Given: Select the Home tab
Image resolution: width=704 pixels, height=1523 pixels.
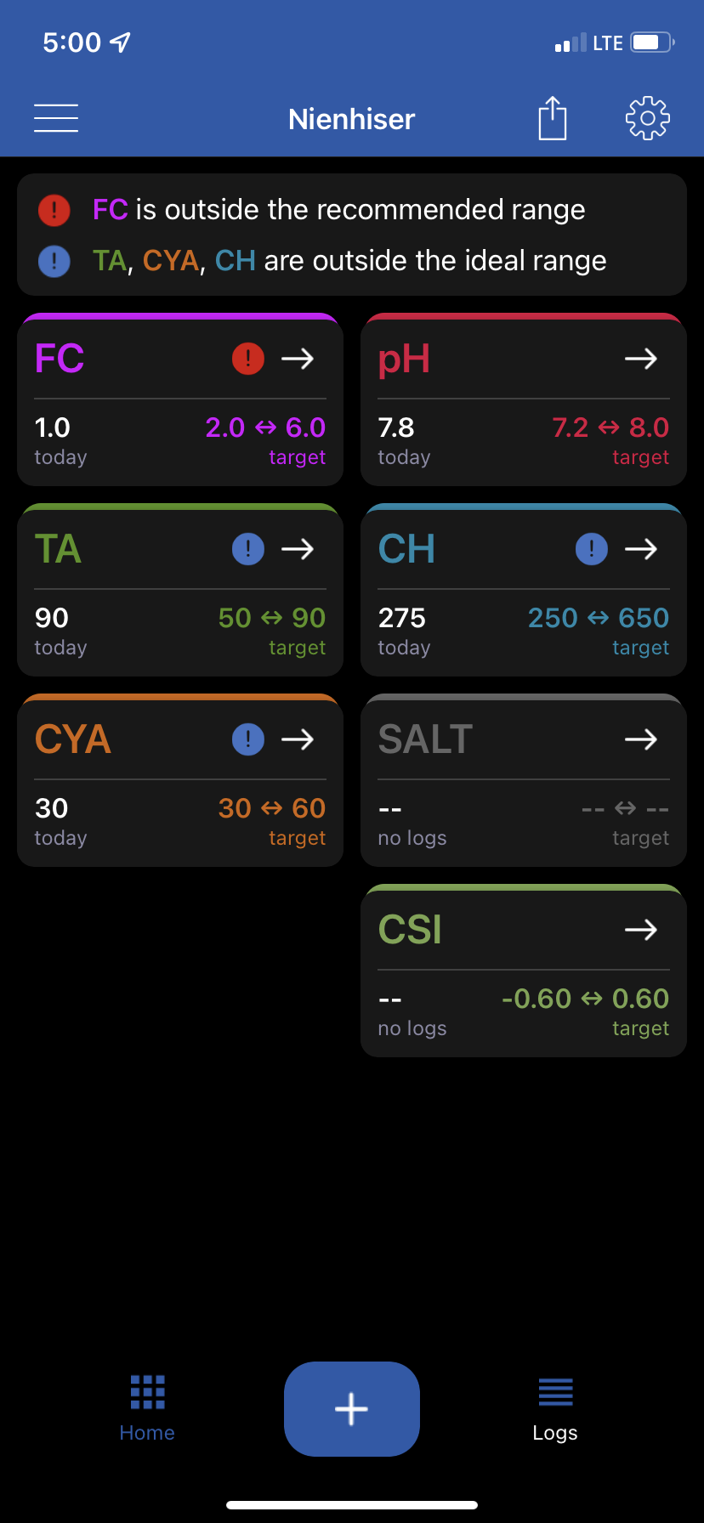Looking at the screenshot, I should point(147,1409).
